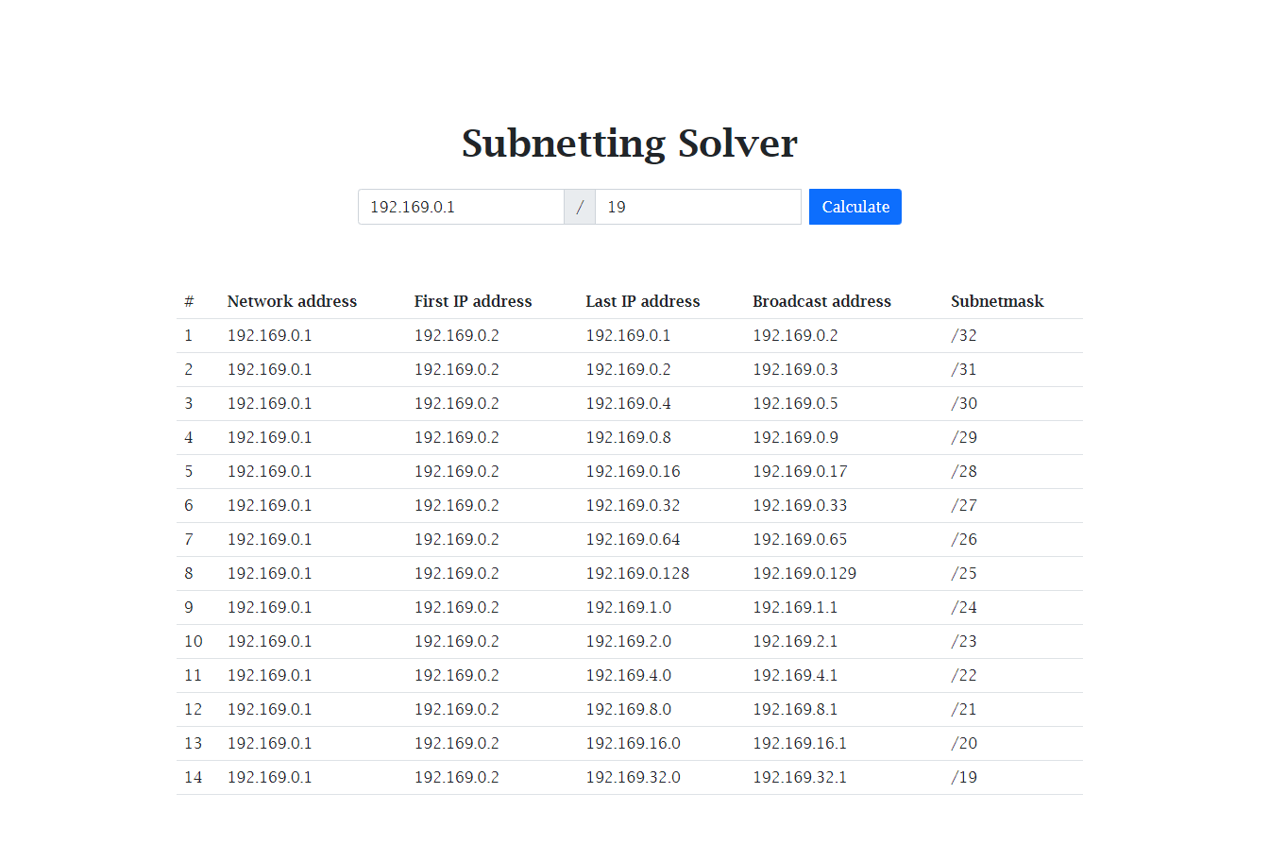The image size is (1286, 844).
Task: Select the /28 subnetmask value
Action: point(964,471)
